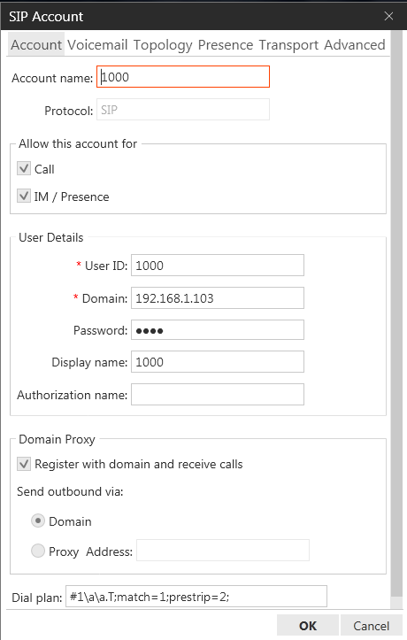407x640 pixels.
Task: Open the Advanced tab
Action: (x=355, y=44)
